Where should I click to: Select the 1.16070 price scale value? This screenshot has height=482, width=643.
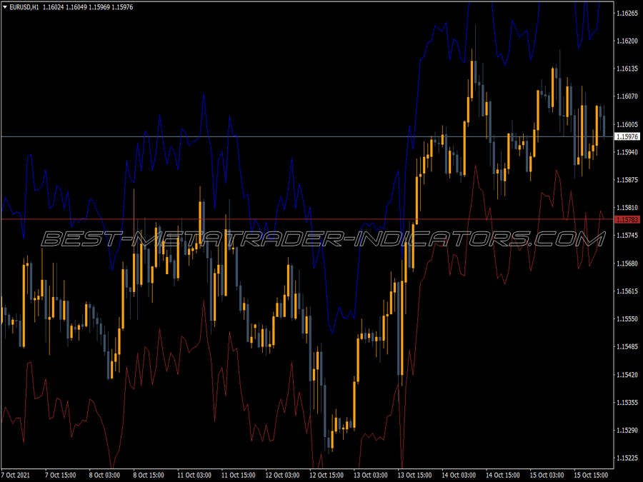tap(627, 96)
